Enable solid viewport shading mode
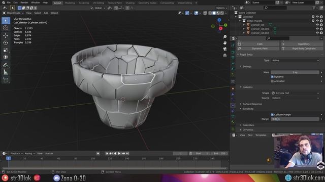The image size is (325, 182). 214,13
